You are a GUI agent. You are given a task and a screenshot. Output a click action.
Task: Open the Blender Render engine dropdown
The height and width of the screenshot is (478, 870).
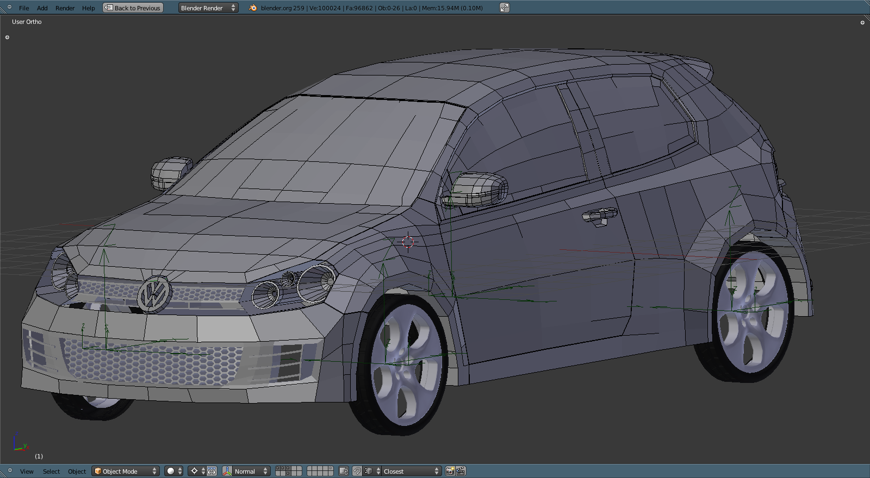(208, 8)
